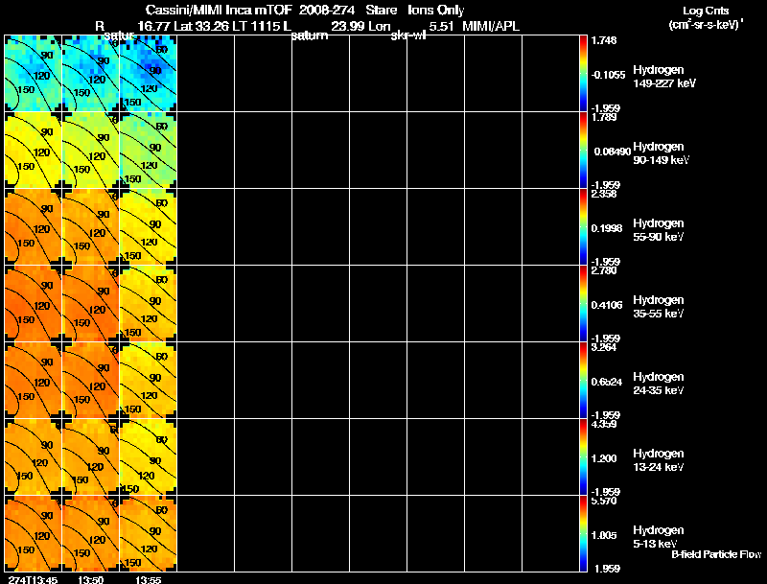Click the Log Cnts units header
767x584 pixels.
point(706,18)
